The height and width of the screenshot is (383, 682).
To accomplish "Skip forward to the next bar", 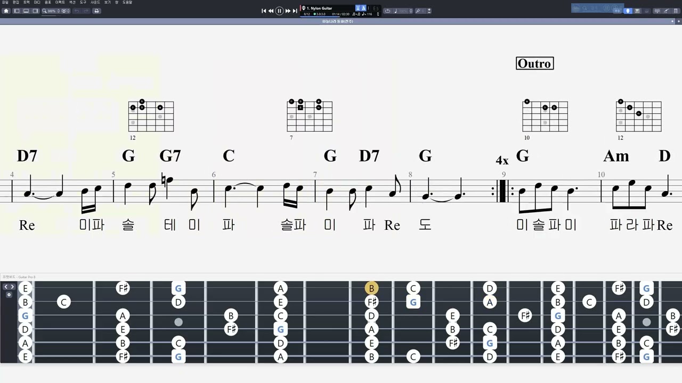I will [288, 11].
